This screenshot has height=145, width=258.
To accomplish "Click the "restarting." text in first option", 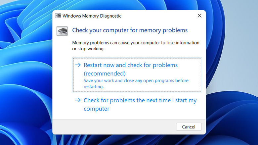I will coord(94,87).
